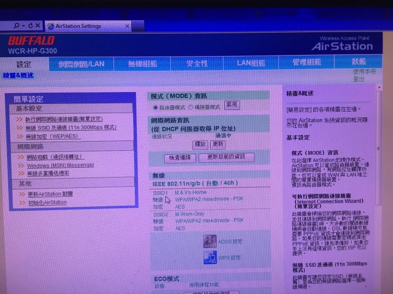Viewport: 393px width, 294px height.
Task: Switch to the 狀態 tab
Action: 359,62
